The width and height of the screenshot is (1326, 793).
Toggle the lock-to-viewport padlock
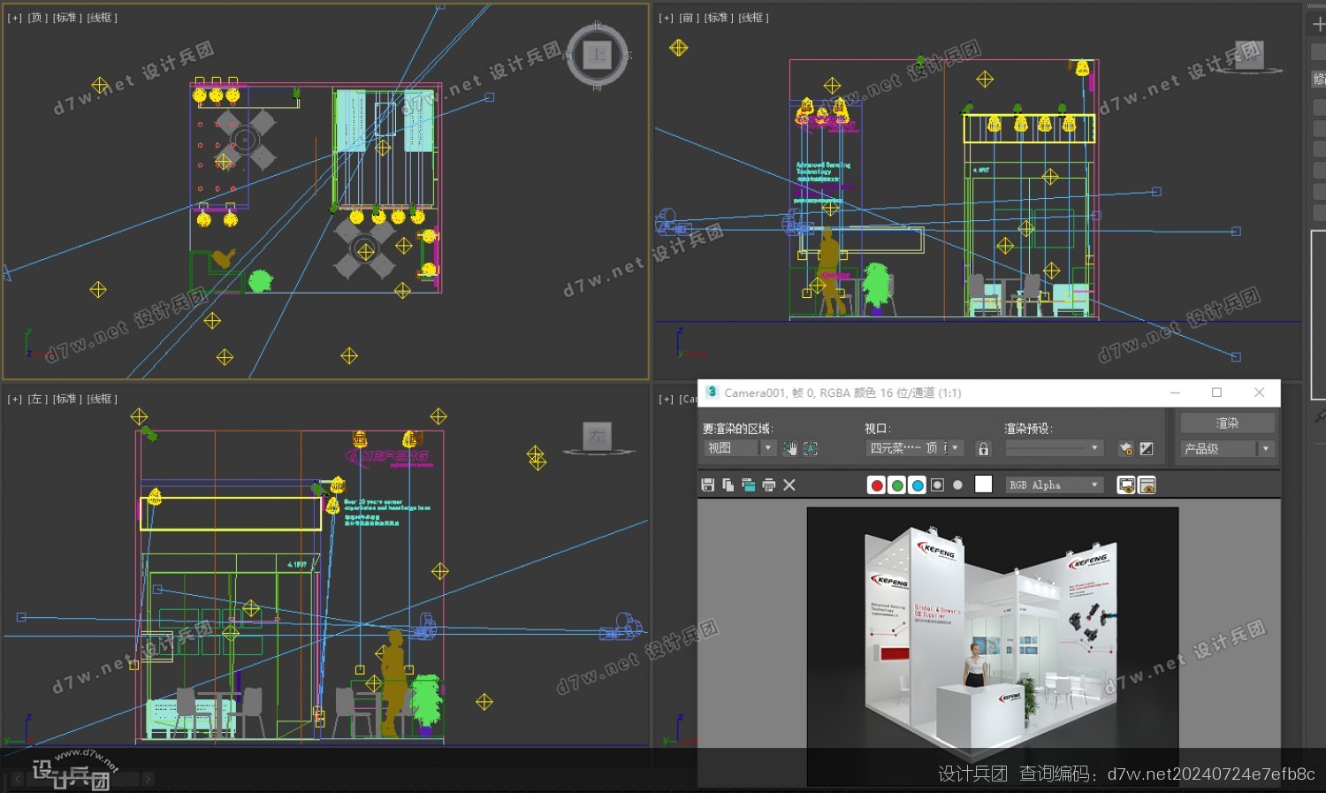[x=983, y=448]
